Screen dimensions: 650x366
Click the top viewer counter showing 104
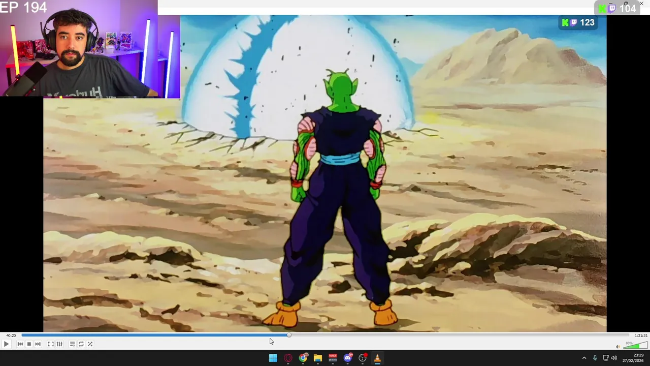(x=617, y=8)
